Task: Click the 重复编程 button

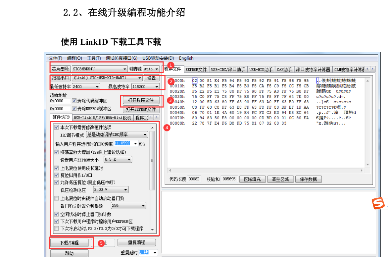Action: click(137, 242)
